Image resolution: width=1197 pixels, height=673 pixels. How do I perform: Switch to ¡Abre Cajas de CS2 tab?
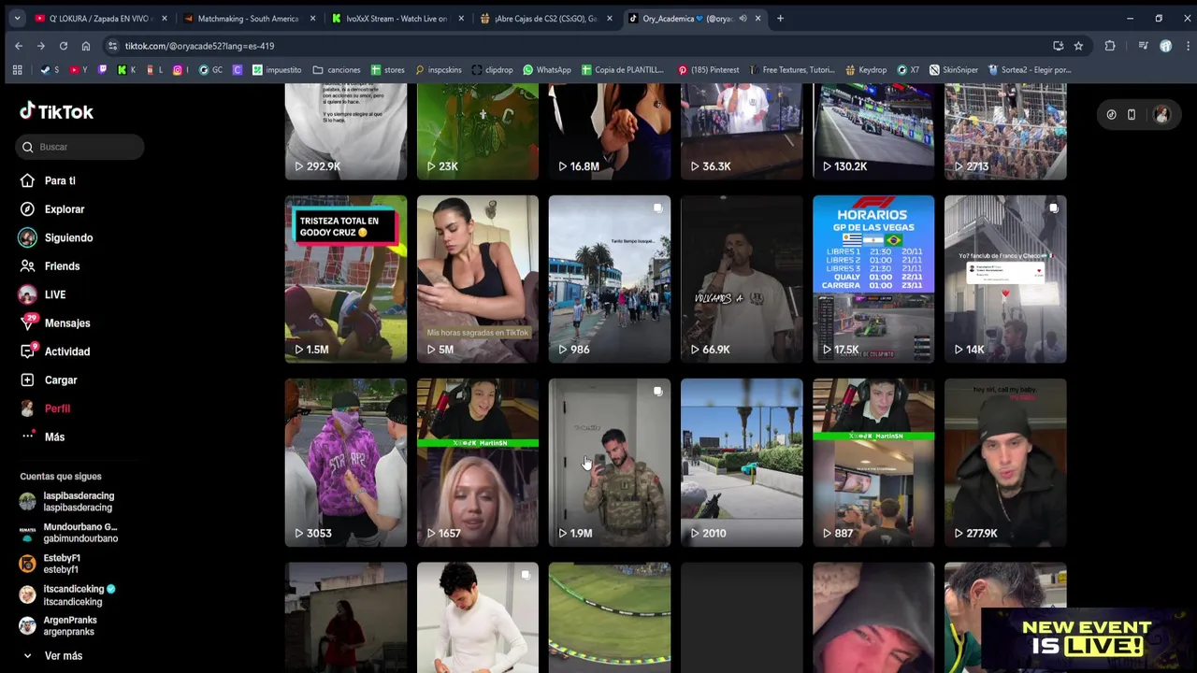pos(545,18)
